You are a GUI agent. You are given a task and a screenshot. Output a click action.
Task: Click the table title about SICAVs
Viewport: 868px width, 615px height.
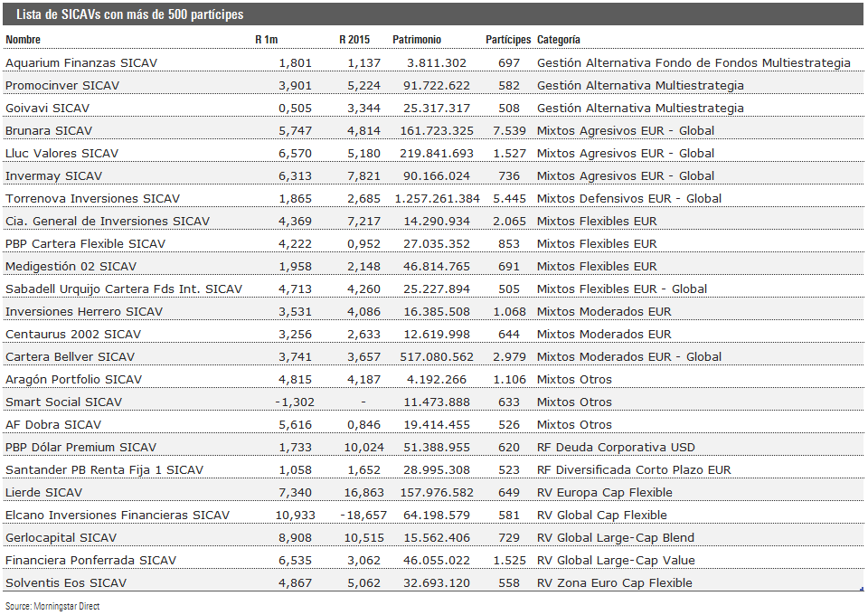tap(129, 15)
